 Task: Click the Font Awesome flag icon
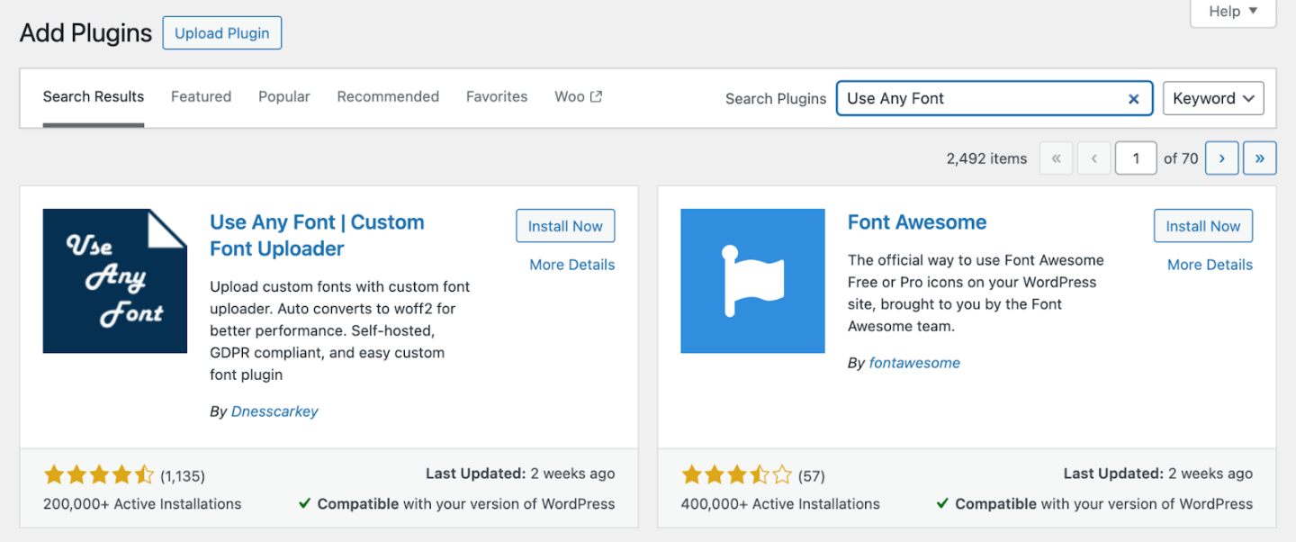tap(752, 281)
